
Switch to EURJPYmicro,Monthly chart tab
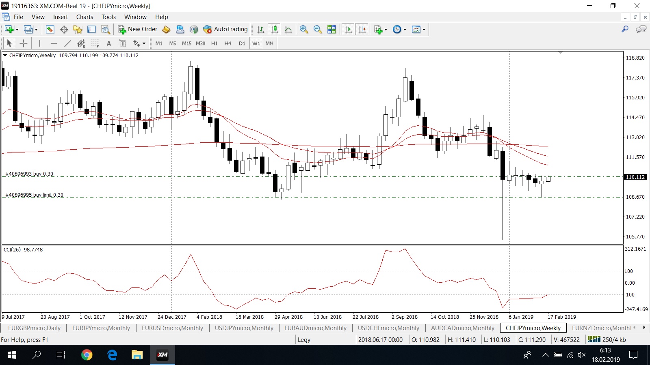click(101, 328)
